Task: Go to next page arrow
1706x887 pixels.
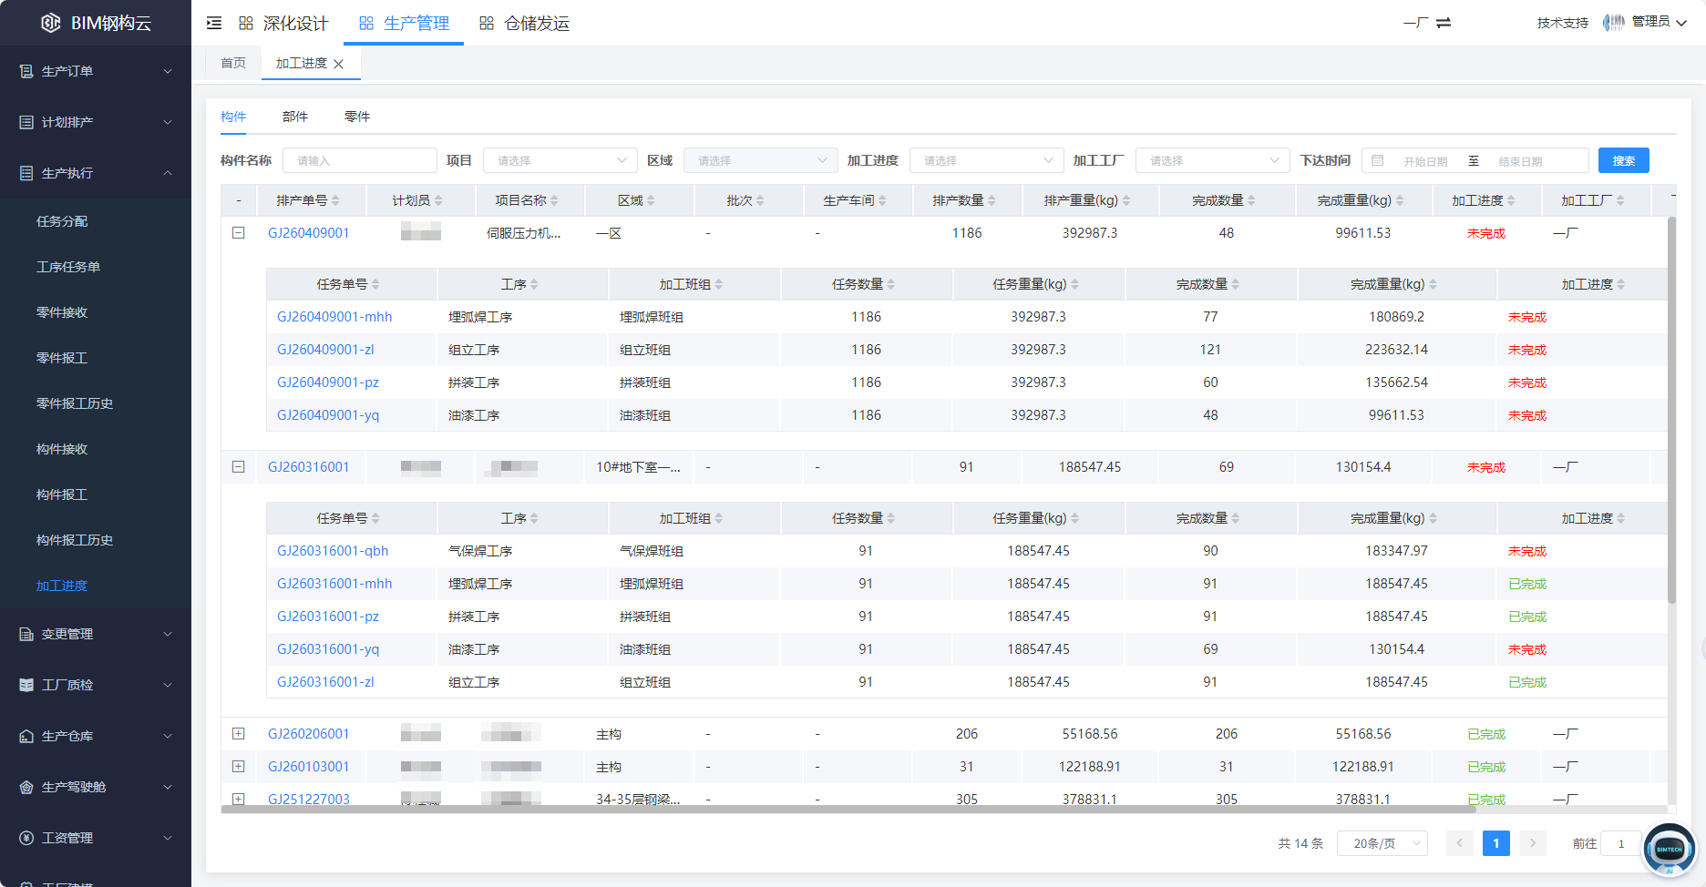Action: (x=1533, y=843)
